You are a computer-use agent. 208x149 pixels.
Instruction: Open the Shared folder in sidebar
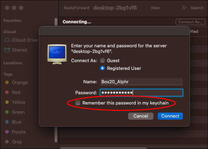pos(15,50)
